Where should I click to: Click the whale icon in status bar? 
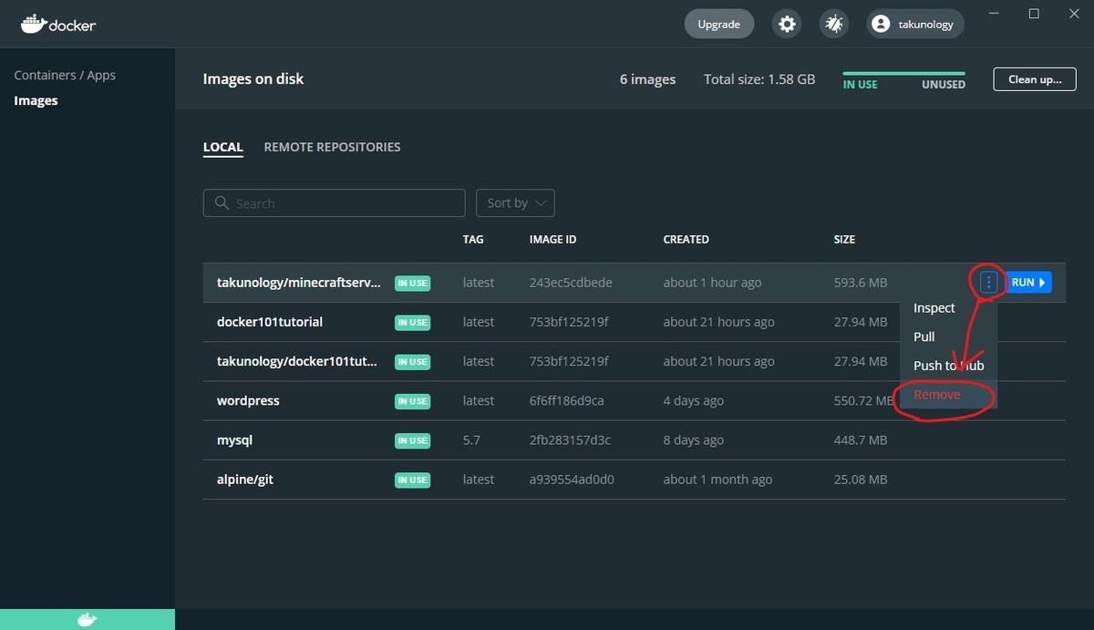[x=87, y=620]
